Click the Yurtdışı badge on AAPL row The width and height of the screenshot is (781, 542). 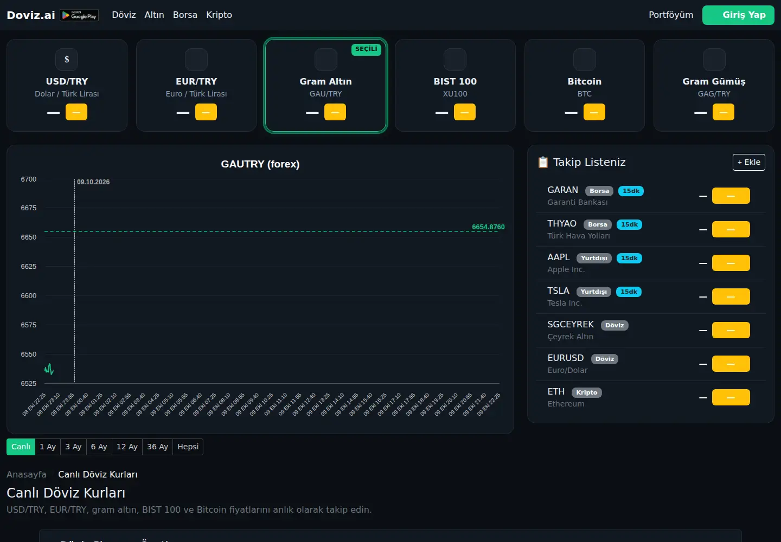(x=594, y=258)
